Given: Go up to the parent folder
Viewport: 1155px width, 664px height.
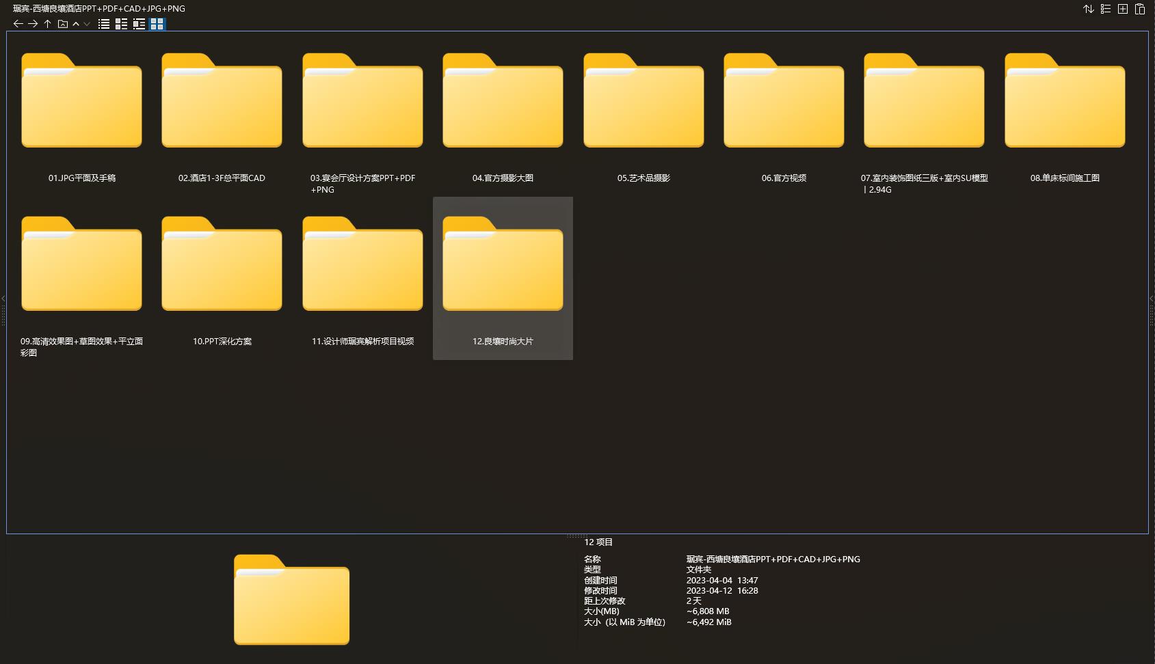Looking at the screenshot, I should [47, 24].
